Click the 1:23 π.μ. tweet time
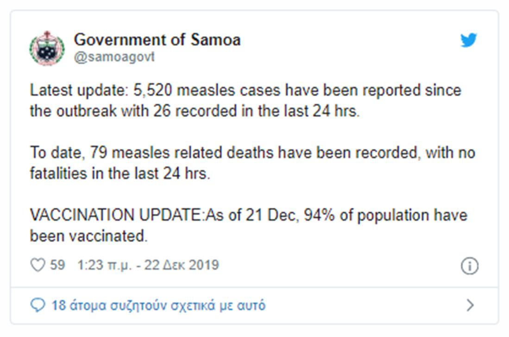The width and height of the screenshot is (509, 337). click(104, 265)
